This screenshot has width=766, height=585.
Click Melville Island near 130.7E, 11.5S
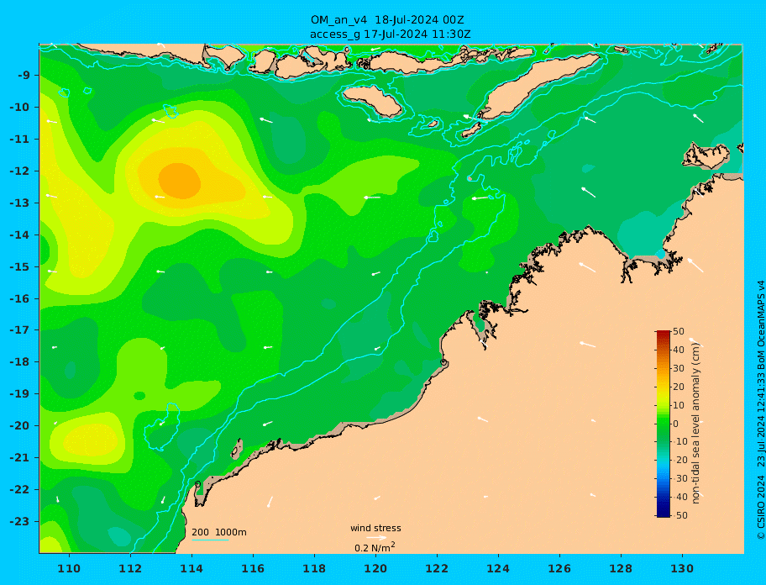coord(707,155)
